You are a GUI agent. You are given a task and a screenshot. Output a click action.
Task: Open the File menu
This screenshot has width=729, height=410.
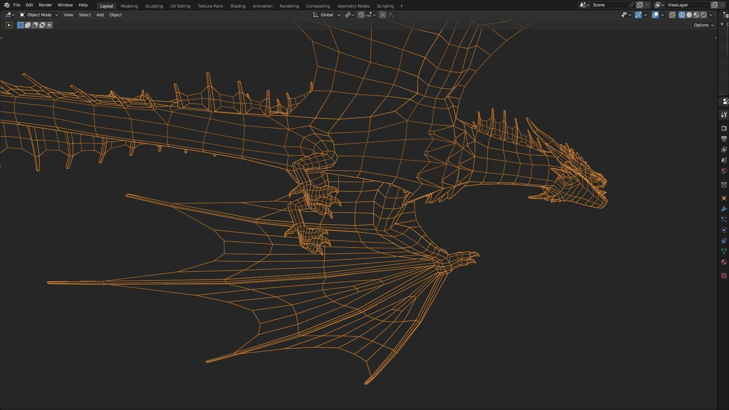pyautogui.click(x=17, y=5)
